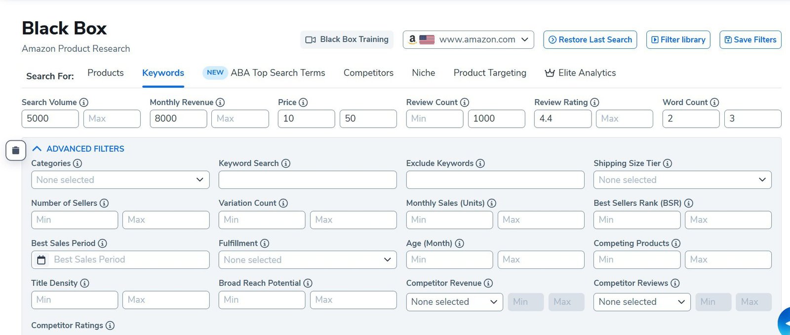Click the Exclude Keywords text field
Image resolution: width=790 pixels, height=335 pixels.
point(495,180)
